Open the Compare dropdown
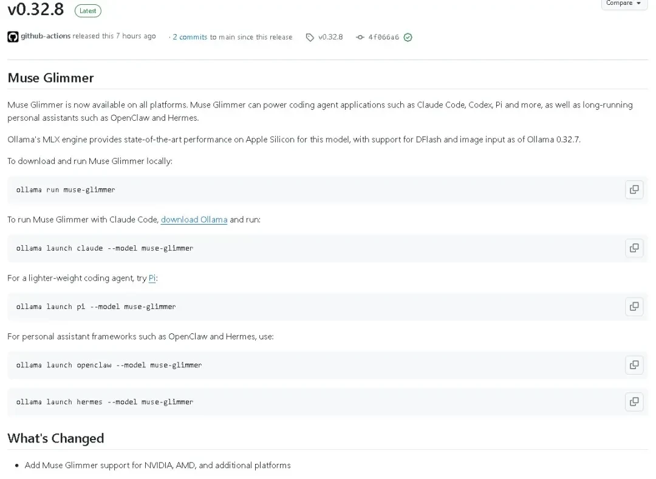The image size is (656, 479). tap(624, 4)
